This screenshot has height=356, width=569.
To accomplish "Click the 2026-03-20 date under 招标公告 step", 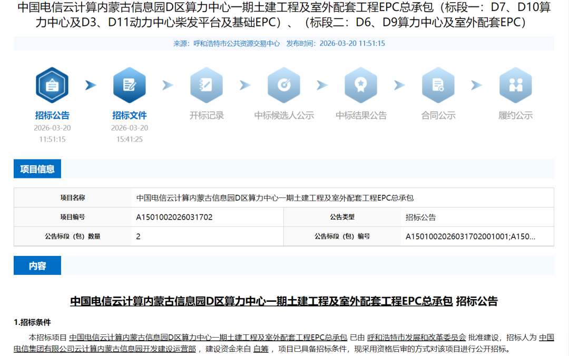I will [x=52, y=128].
